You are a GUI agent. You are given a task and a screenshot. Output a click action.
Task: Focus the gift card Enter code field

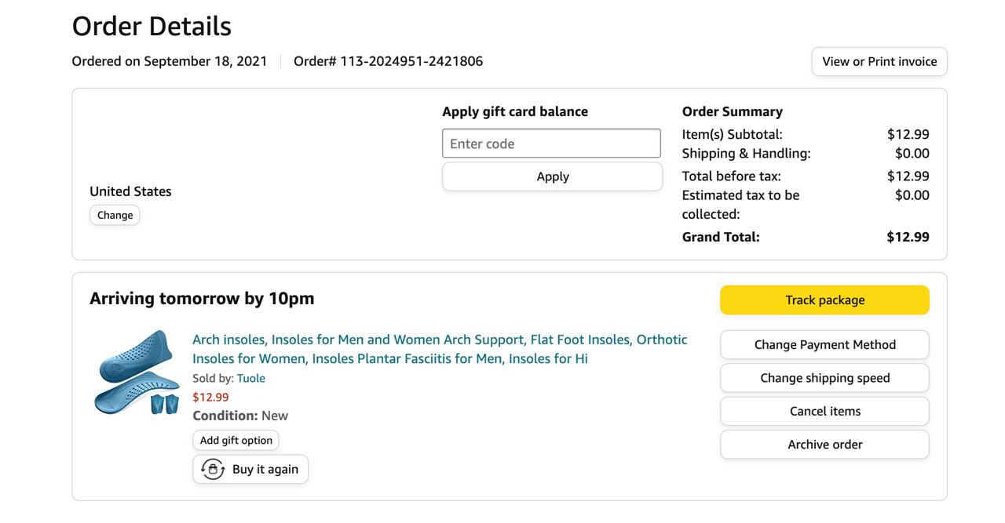(x=551, y=143)
